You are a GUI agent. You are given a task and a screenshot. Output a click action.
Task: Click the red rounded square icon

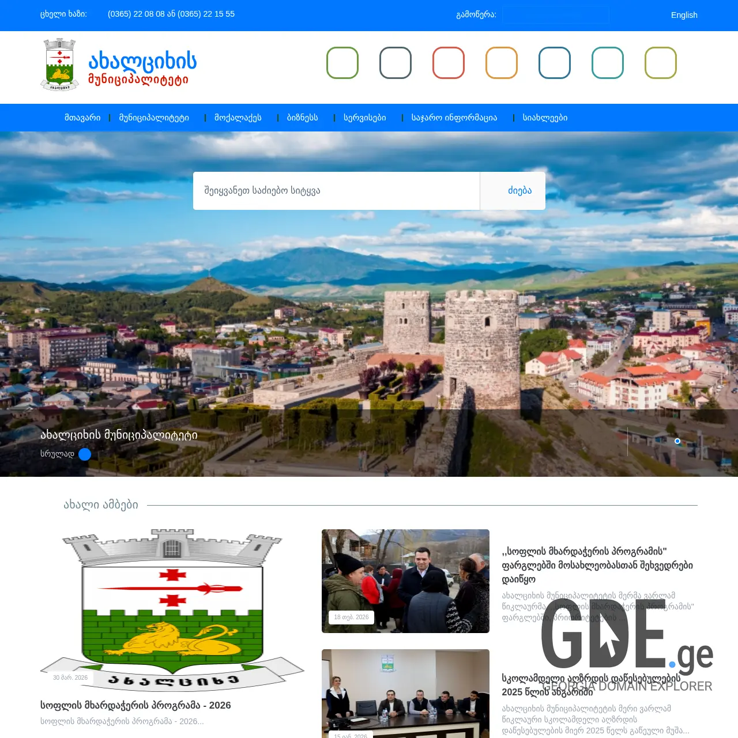[x=449, y=63]
